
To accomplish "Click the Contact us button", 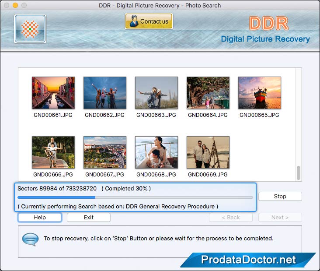I will pyautogui.click(x=149, y=21).
